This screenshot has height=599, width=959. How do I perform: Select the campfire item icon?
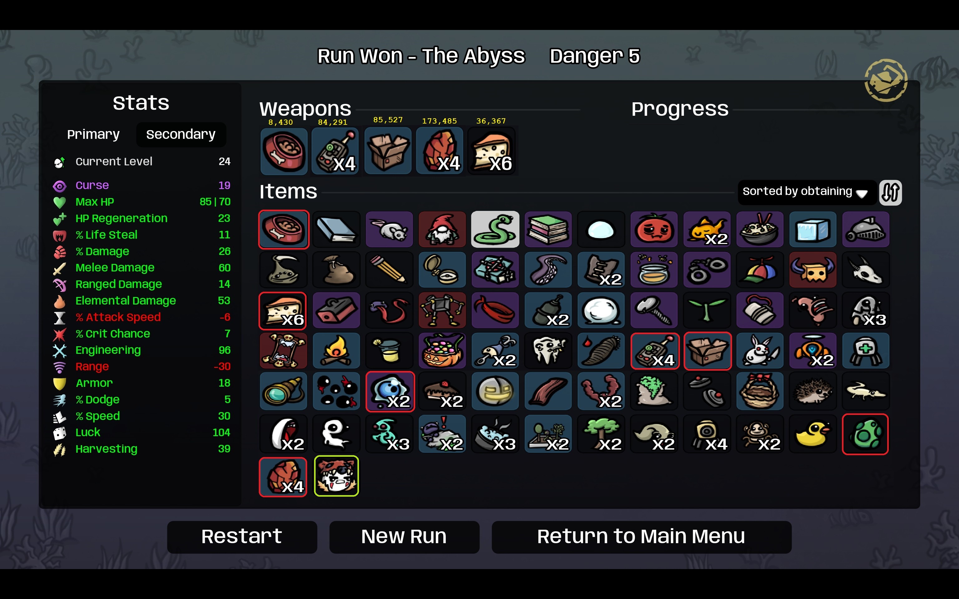click(x=336, y=351)
